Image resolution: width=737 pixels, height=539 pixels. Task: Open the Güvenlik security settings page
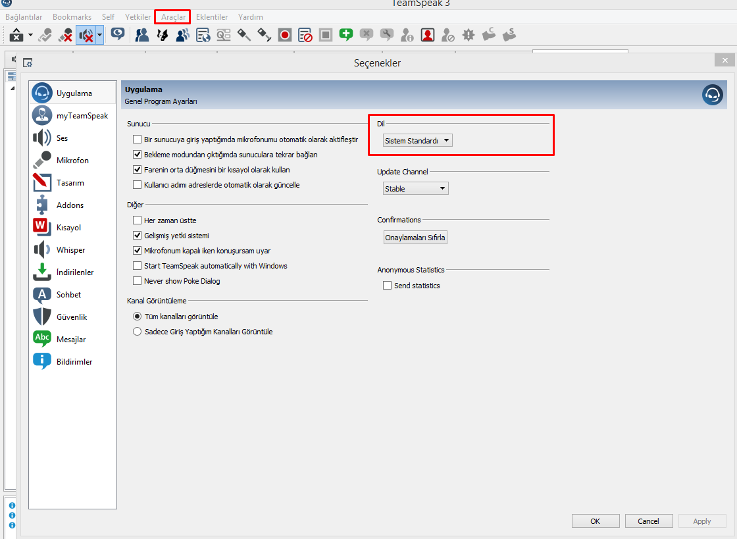(x=73, y=317)
